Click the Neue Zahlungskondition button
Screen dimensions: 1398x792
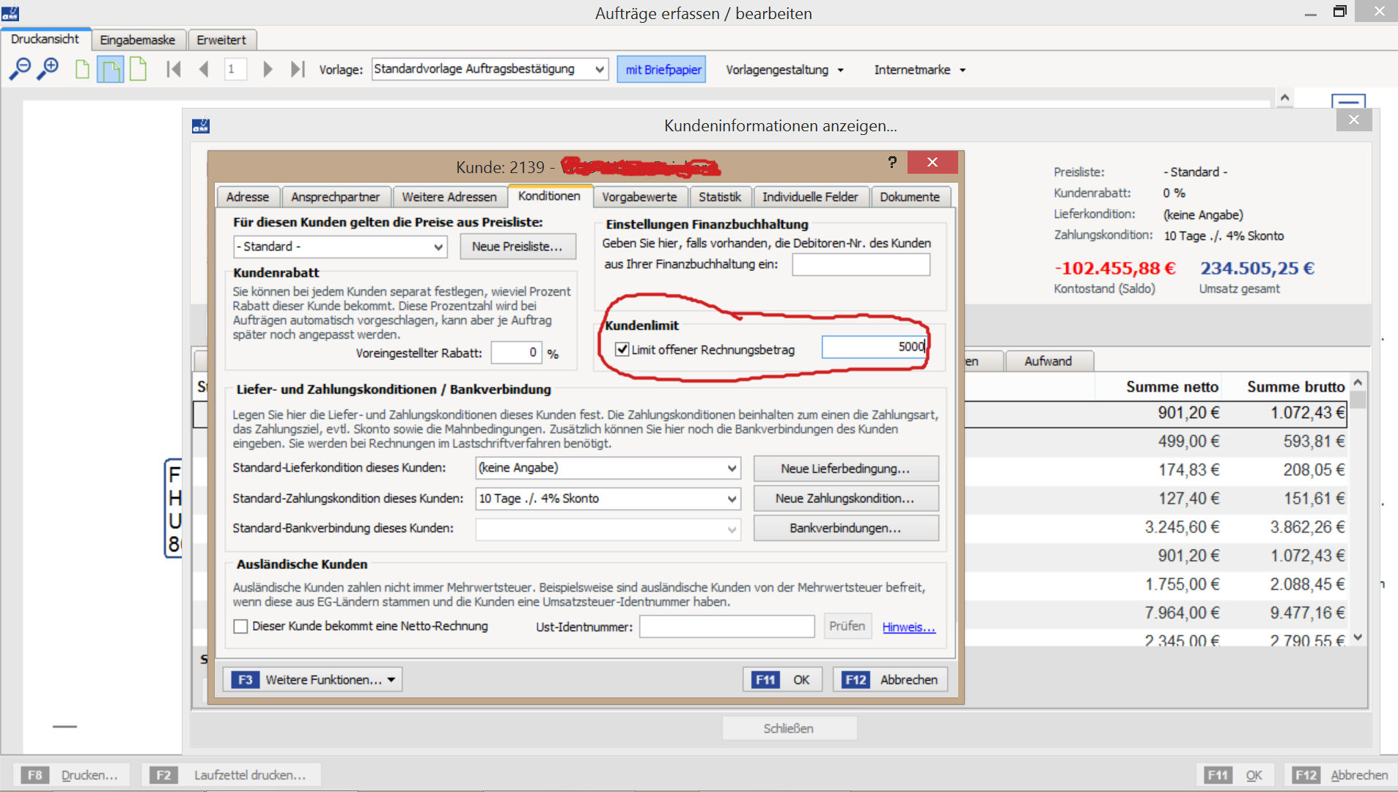click(x=845, y=499)
